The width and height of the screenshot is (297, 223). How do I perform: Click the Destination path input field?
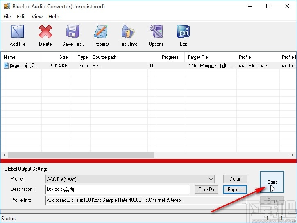(x=118, y=190)
